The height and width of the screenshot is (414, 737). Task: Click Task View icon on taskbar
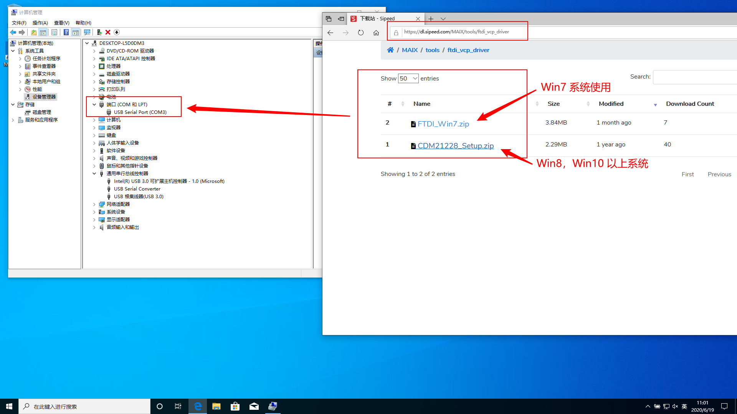click(178, 406)
